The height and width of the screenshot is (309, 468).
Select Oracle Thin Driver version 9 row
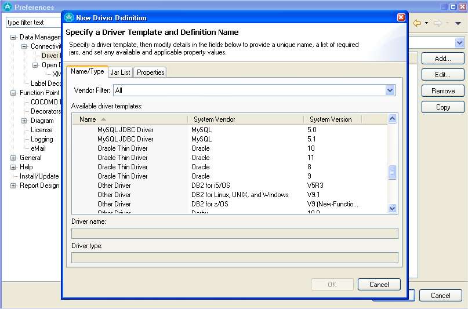230,176
